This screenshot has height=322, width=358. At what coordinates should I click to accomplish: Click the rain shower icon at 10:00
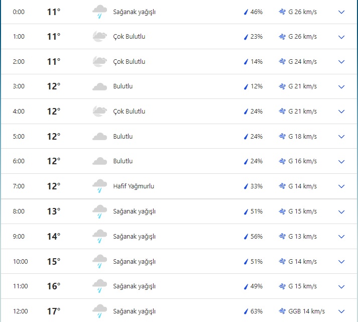[99, 261]
